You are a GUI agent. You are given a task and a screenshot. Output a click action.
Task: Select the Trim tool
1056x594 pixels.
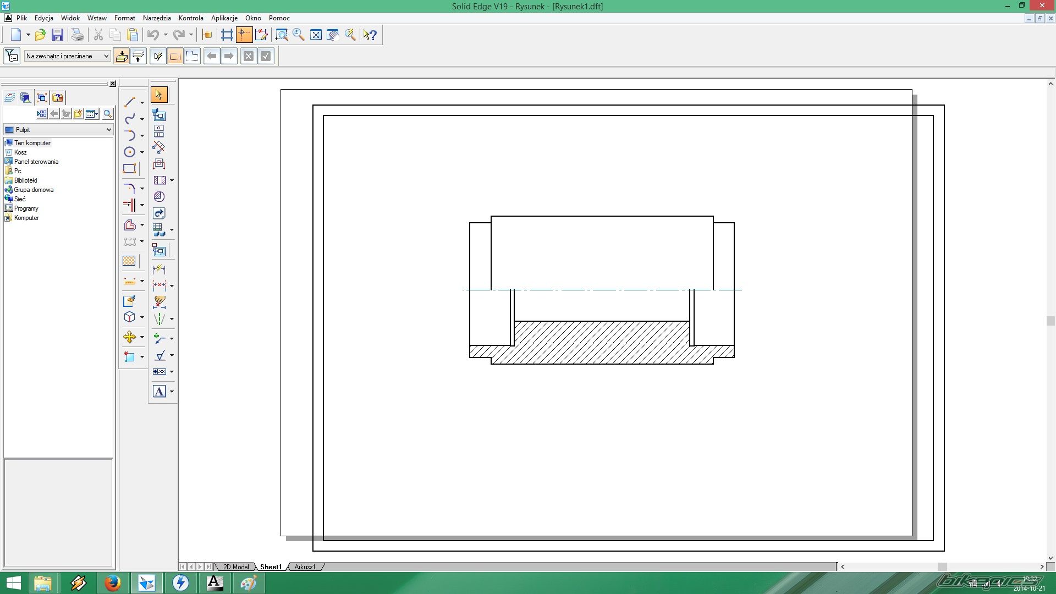[x=129, y=205]
